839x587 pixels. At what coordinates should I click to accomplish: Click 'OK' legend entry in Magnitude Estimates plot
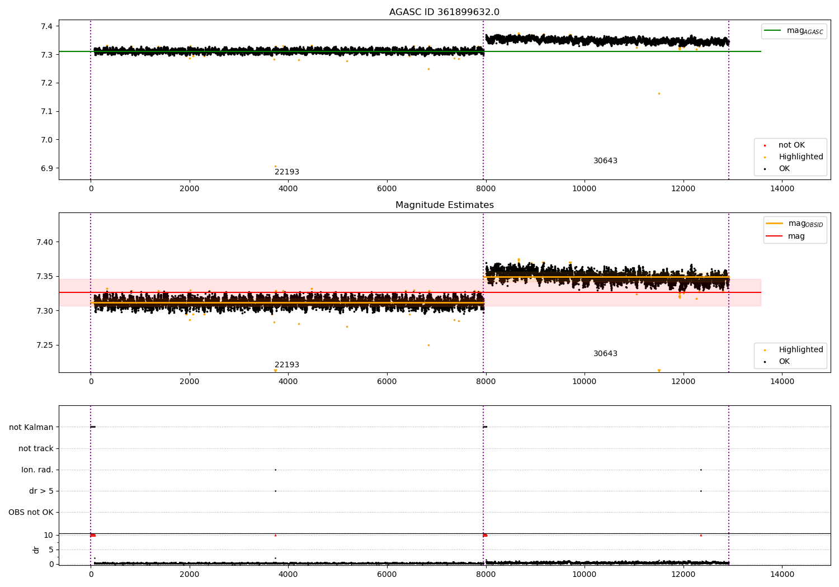pos(784,362)
